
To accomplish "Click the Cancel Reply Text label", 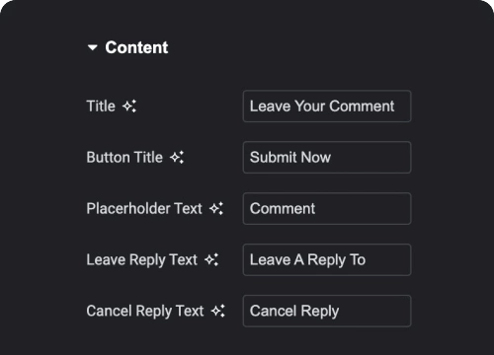I will (145, 311).
